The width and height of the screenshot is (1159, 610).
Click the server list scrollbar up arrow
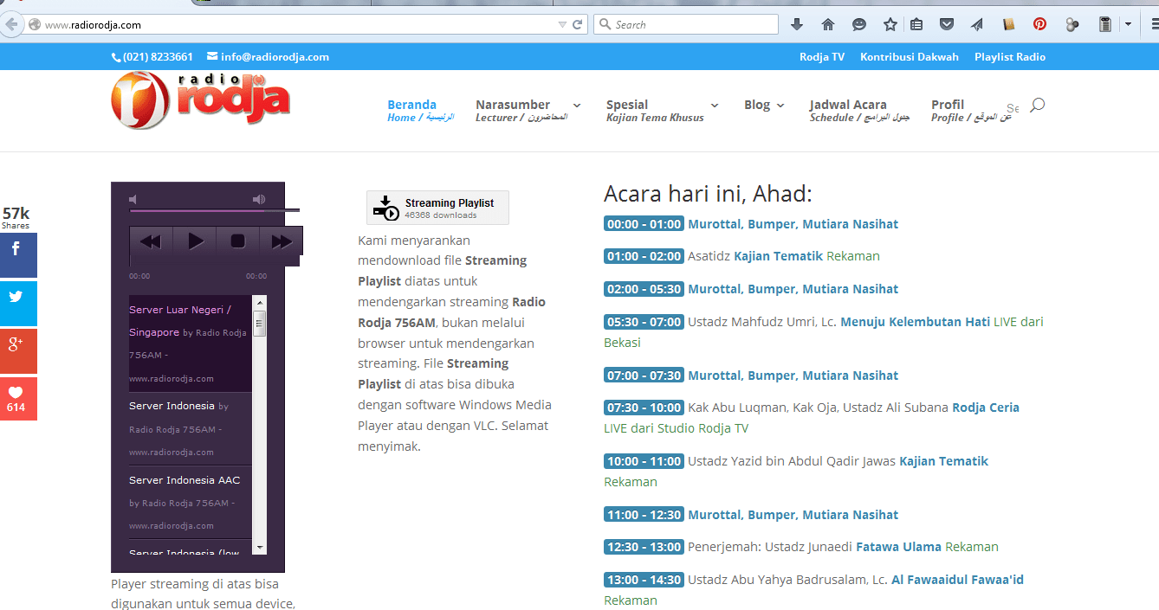click(259, 302)
